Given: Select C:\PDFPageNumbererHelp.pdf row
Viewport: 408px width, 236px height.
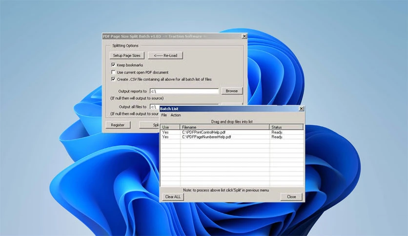Looking at the screenshot, I should pyautogui.click(x=232, y=137).
